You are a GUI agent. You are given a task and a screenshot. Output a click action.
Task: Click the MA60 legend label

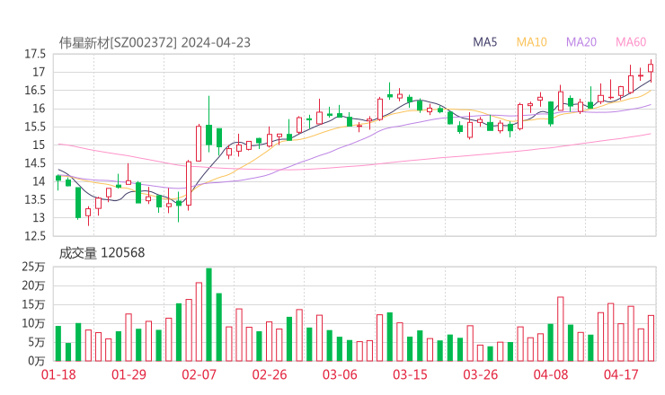pyautogui.click(x=631, y=42)
